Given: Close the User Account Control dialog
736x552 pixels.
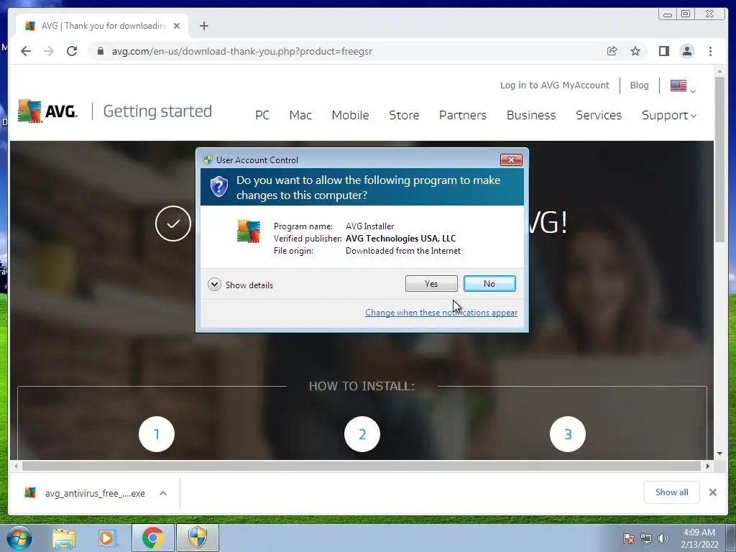Looking at the screenshot, I should [x=511, y=160].
